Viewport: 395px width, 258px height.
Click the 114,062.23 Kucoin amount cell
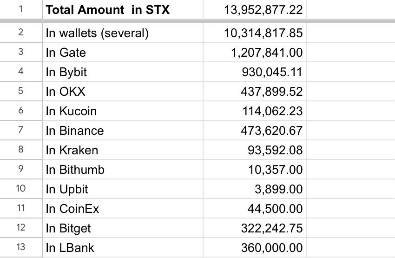[272, 111]
